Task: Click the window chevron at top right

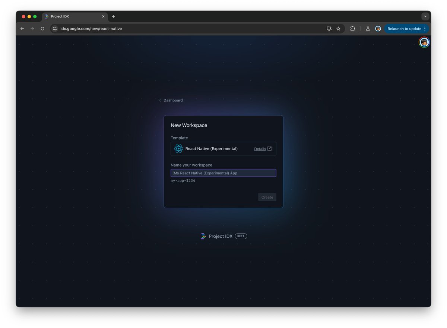Action: tap(425, 16)
